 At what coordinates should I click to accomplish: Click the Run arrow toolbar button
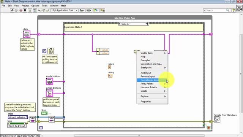click(12, 10)
